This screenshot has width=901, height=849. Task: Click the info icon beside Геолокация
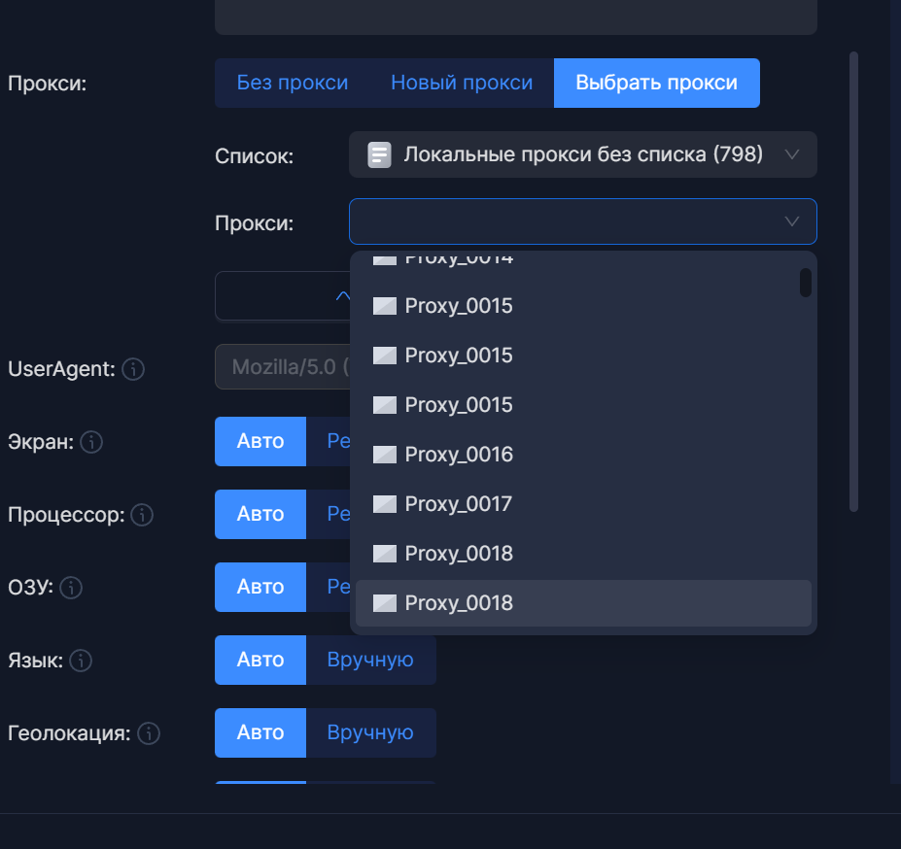(x=149, y=733)
